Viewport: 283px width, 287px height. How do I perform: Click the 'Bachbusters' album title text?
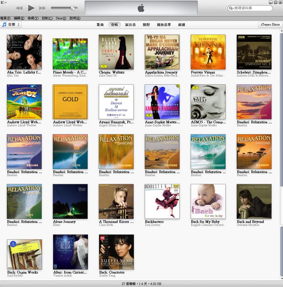tap(154, 221)
